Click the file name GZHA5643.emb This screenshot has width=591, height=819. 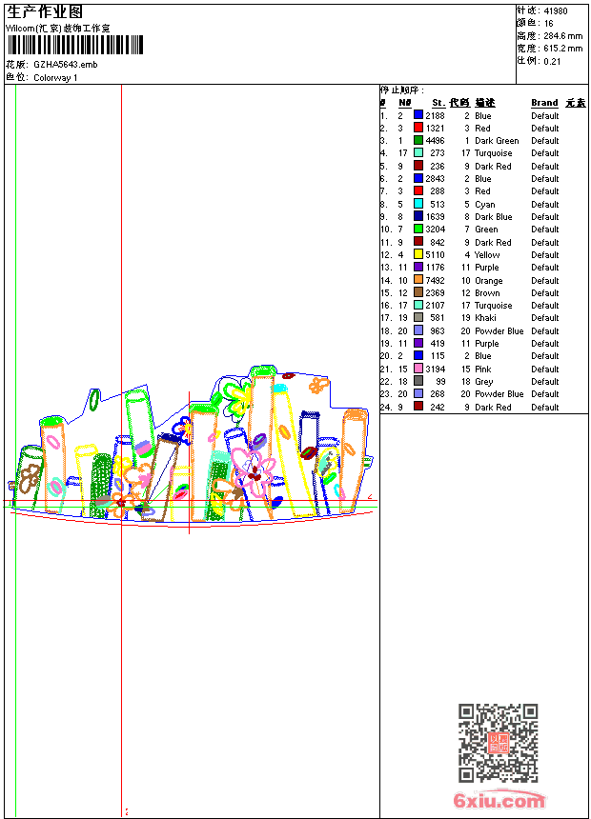click(x=66, y=64)
